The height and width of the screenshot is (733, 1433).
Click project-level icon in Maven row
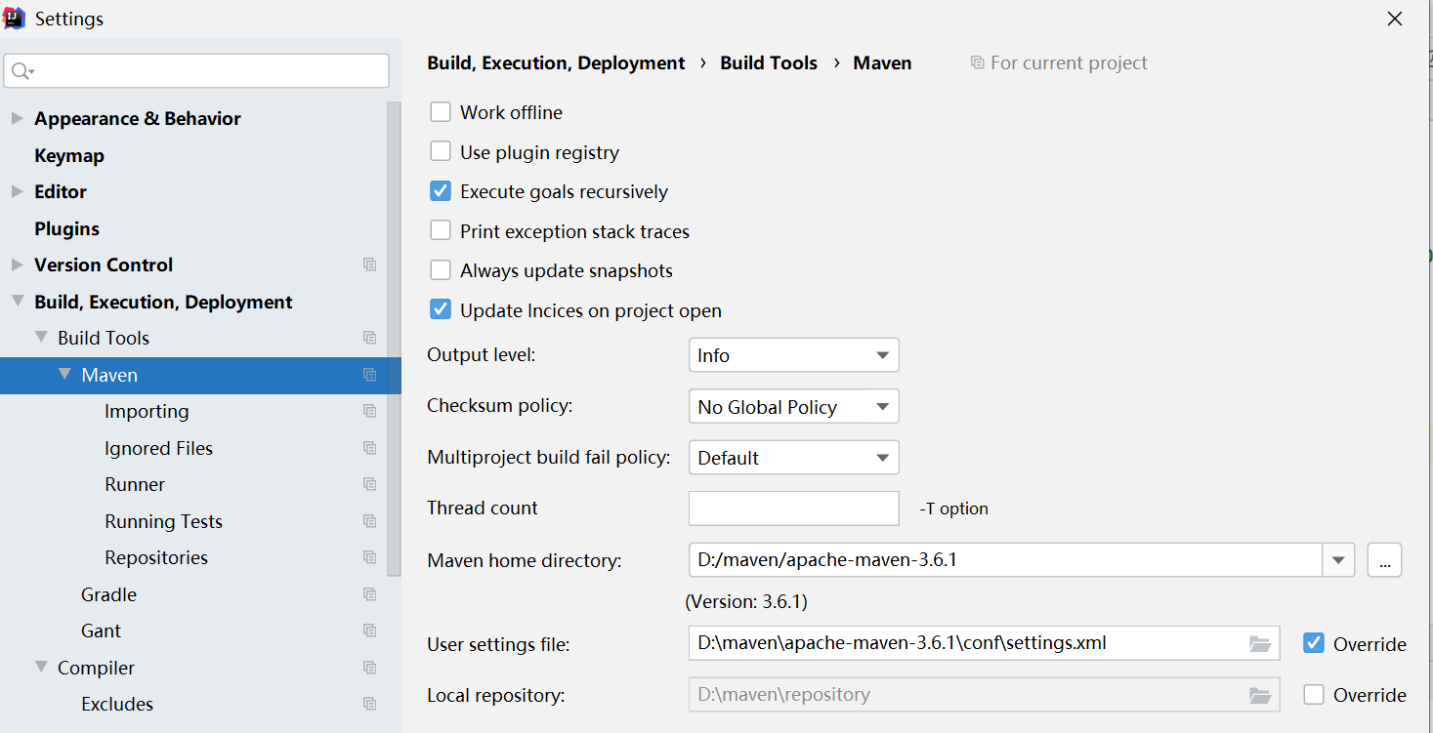point(369,375)
